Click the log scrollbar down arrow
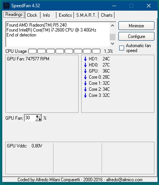Screen dimensions: 159x185 point(112,44)
